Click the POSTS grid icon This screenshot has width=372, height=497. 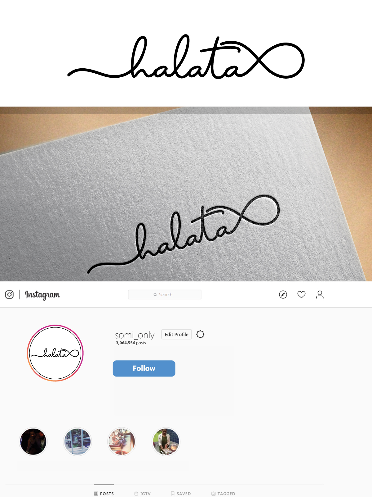(x=96, y=494)
